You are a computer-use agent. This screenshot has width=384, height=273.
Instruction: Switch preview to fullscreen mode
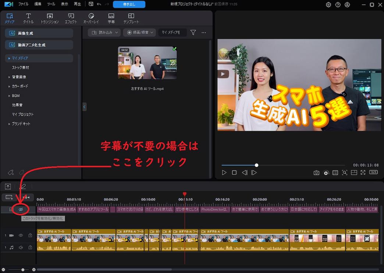pyautogui.click(x=363, y=172)
